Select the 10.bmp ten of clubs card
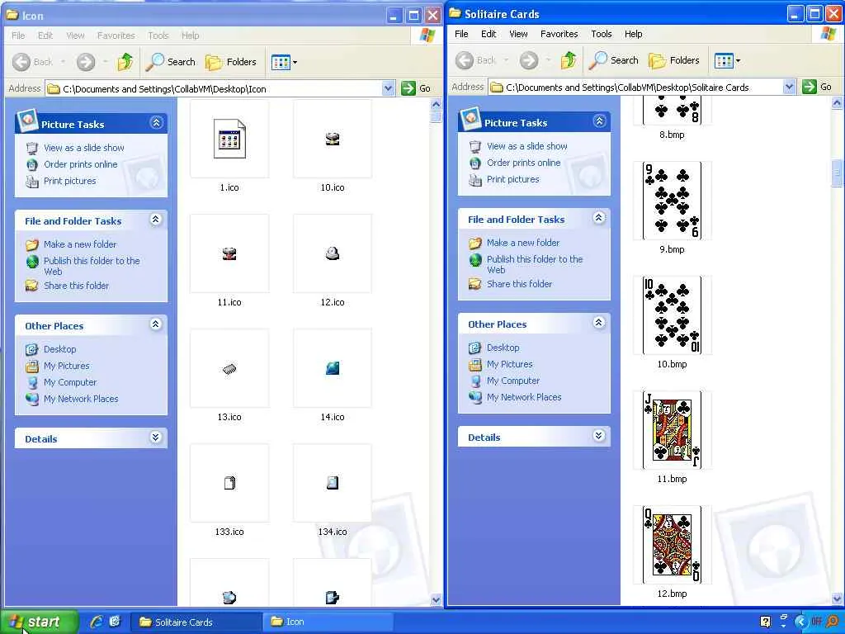The width and height of the screenshot is (845, 634). pos(672,315)
